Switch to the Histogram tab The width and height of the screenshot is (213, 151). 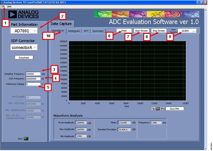[x=74, y=31]
